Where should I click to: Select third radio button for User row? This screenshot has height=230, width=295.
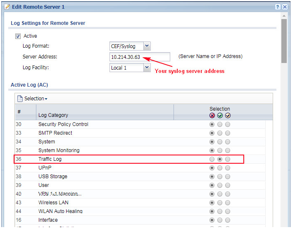[228, 185]
